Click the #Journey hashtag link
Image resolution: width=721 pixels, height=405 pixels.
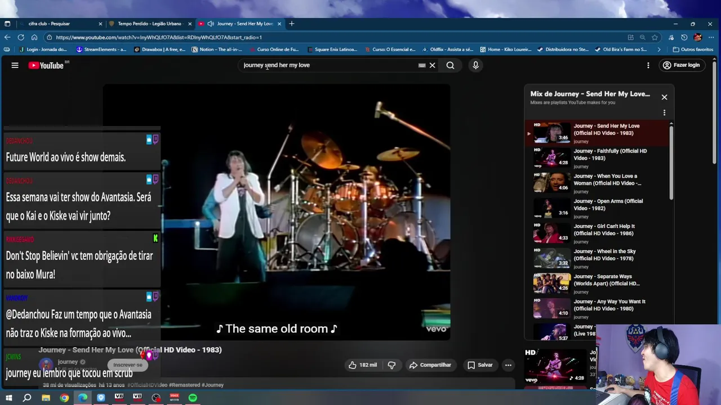click(212, 385)
